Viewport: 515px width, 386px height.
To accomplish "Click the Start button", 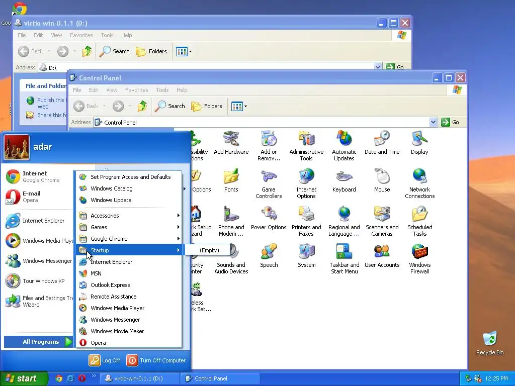I will [23, 378].
